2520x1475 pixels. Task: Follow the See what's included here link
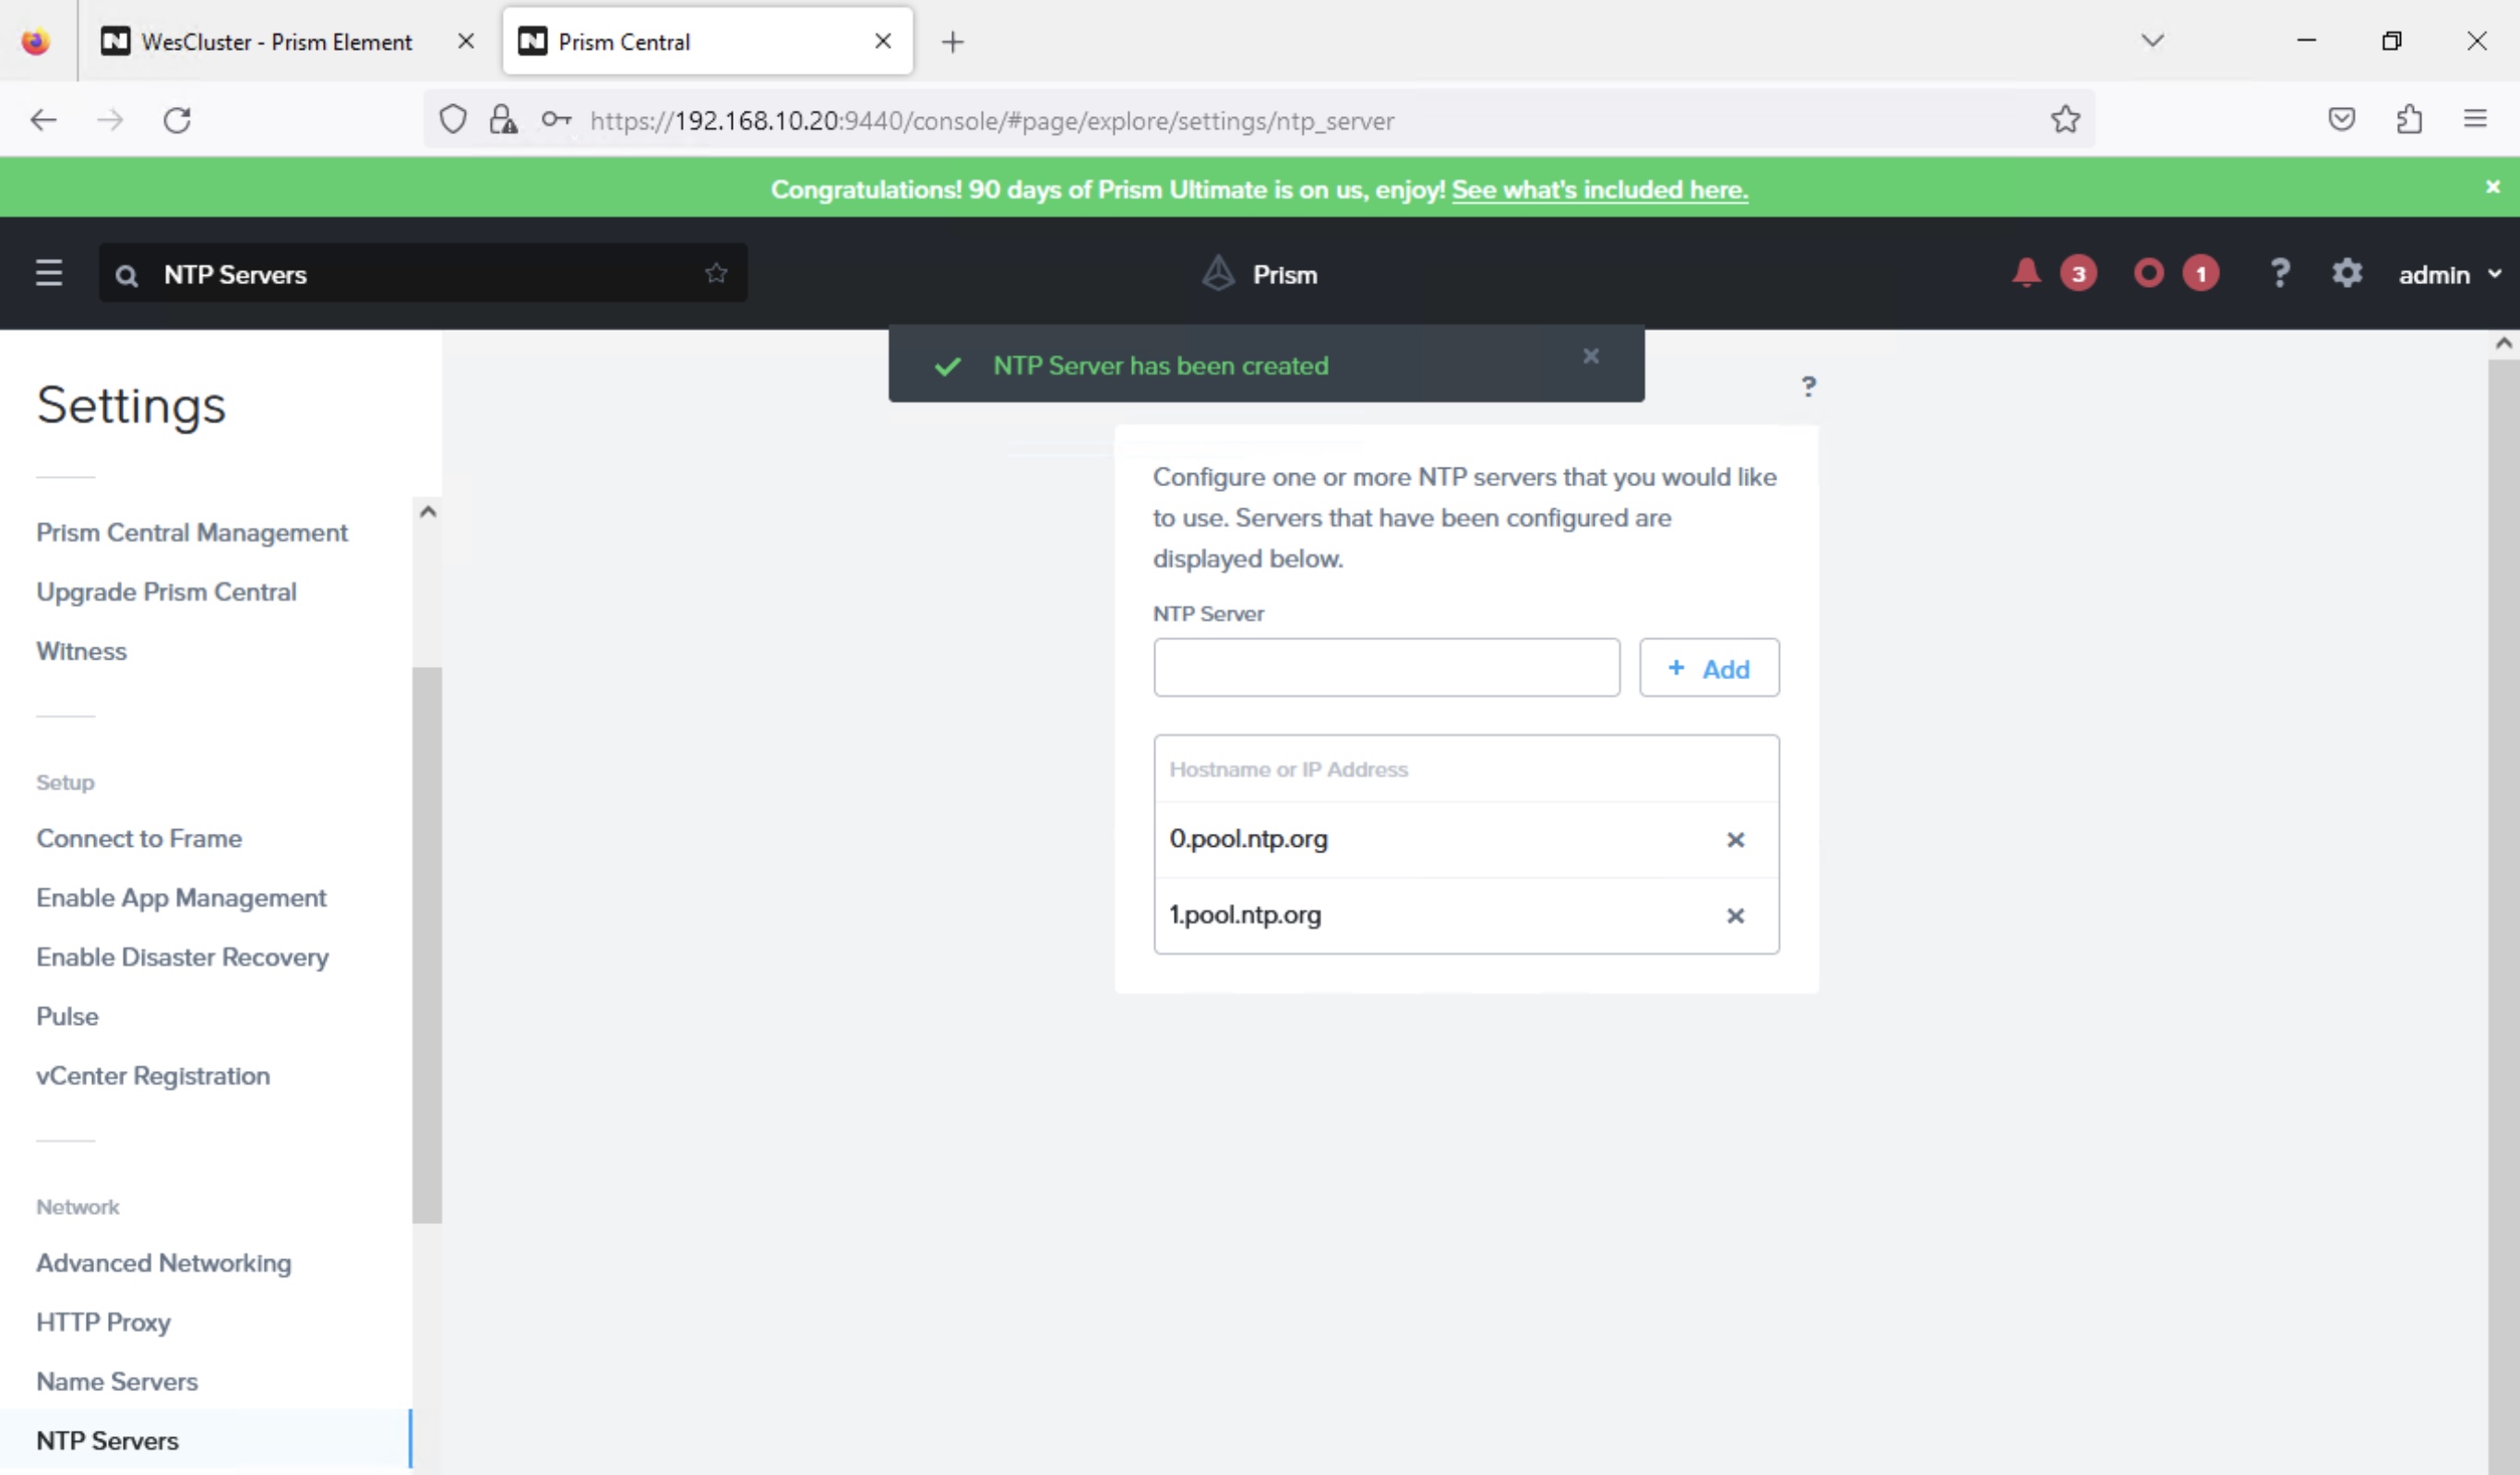coord(1599,190)
